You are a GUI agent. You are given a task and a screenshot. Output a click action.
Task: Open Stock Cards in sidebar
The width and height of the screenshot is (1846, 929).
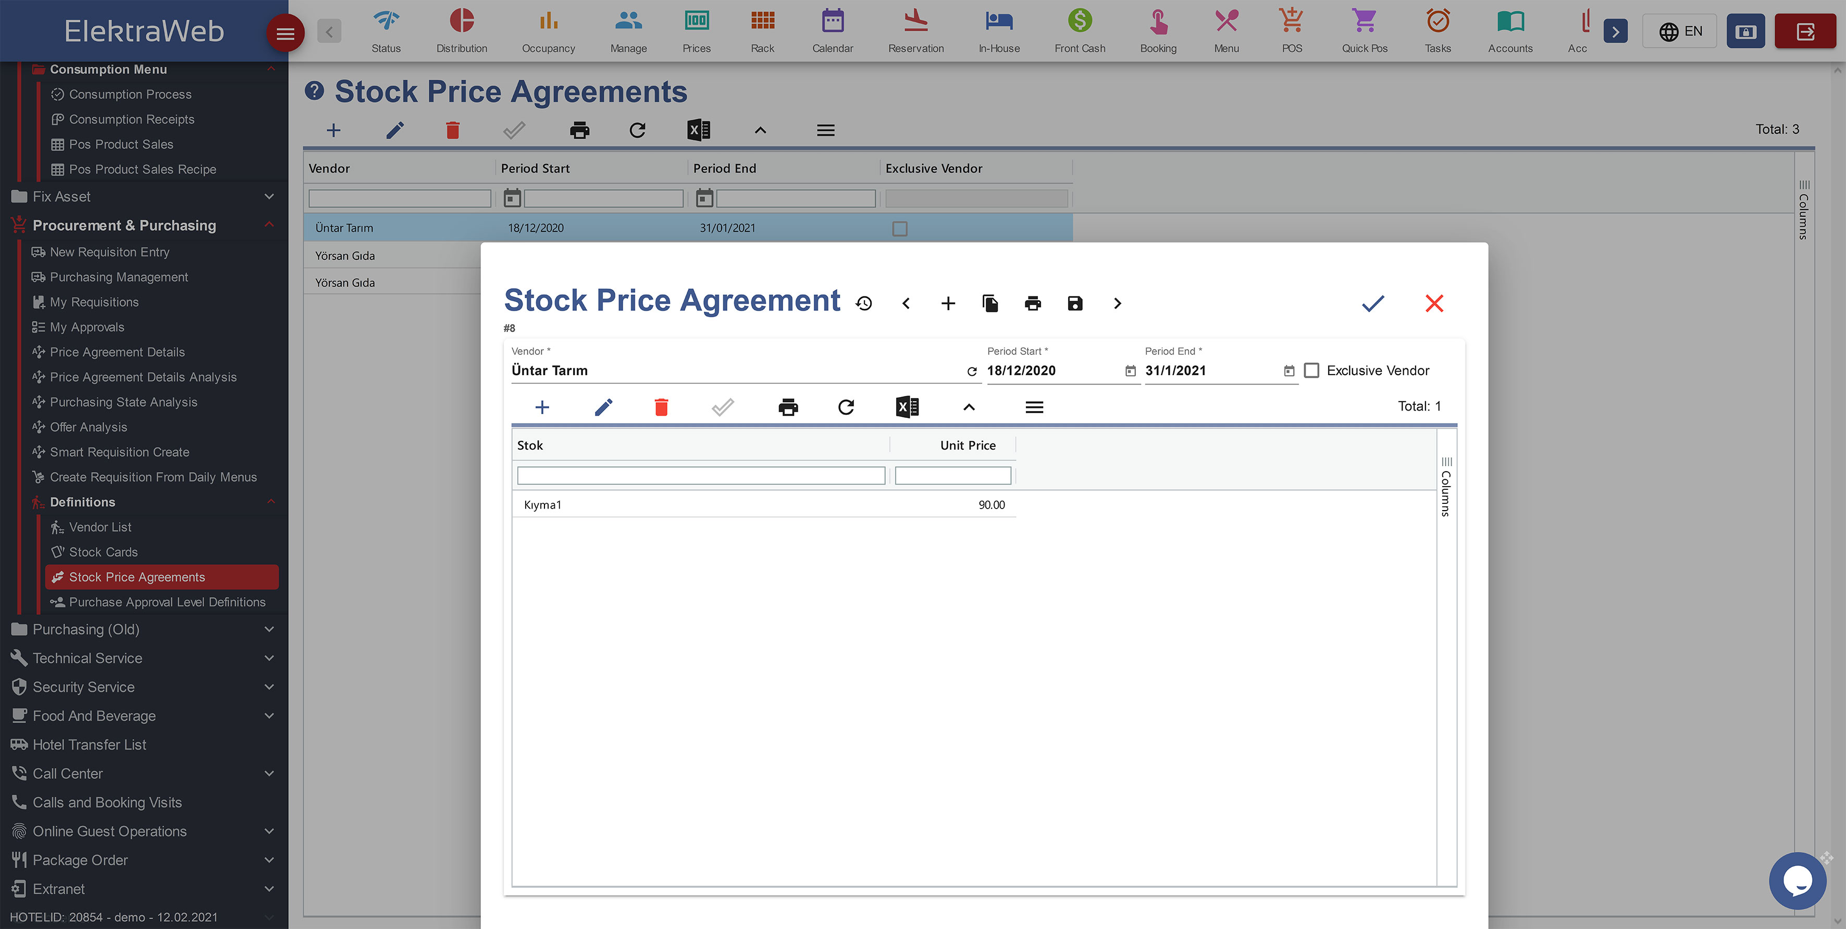point(103,552)
